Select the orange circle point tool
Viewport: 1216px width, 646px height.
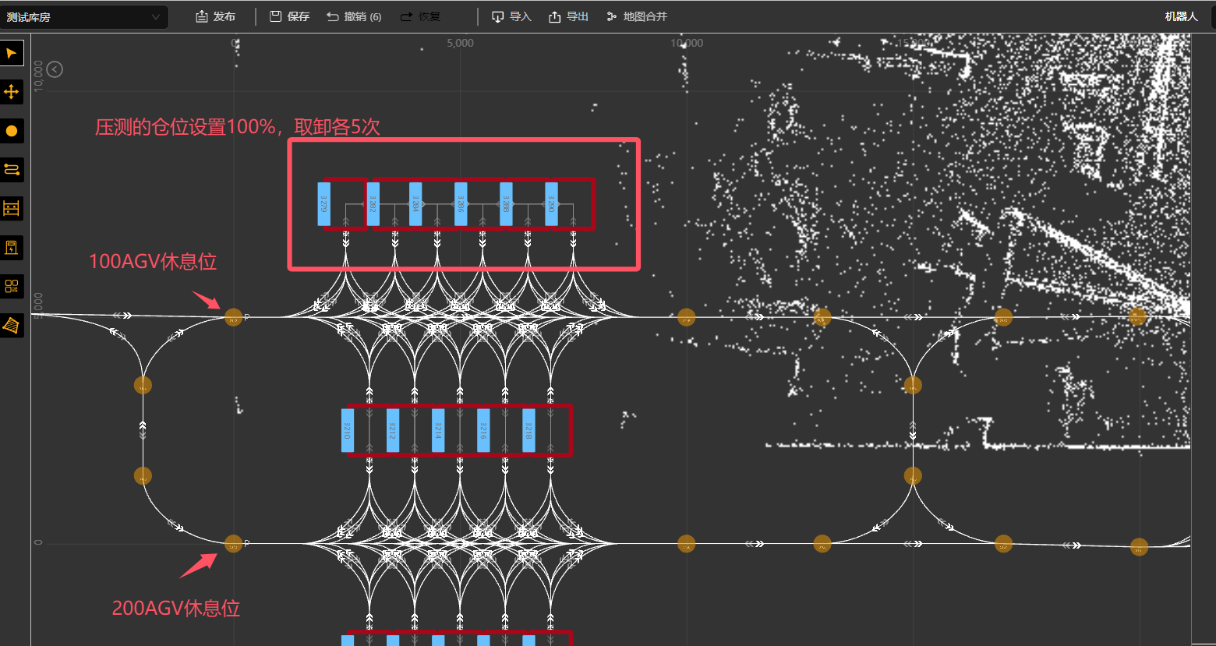pos(12,131)
